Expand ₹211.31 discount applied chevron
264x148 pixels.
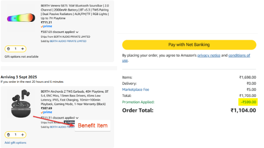[x=77, y=118]
